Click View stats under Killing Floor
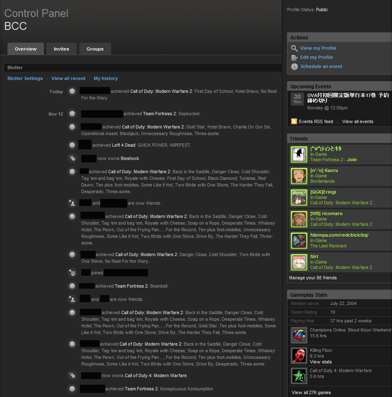The image size is (392, 397). click(321, 362)
